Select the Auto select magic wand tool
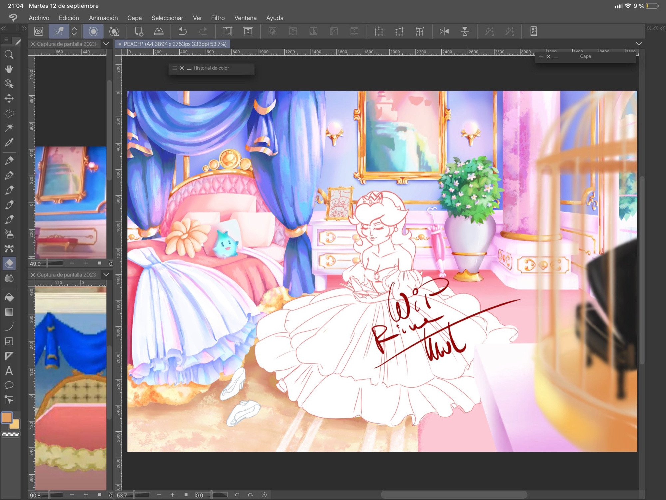Image resolution: width=666 pixels, height=500 pixels. 9,127
